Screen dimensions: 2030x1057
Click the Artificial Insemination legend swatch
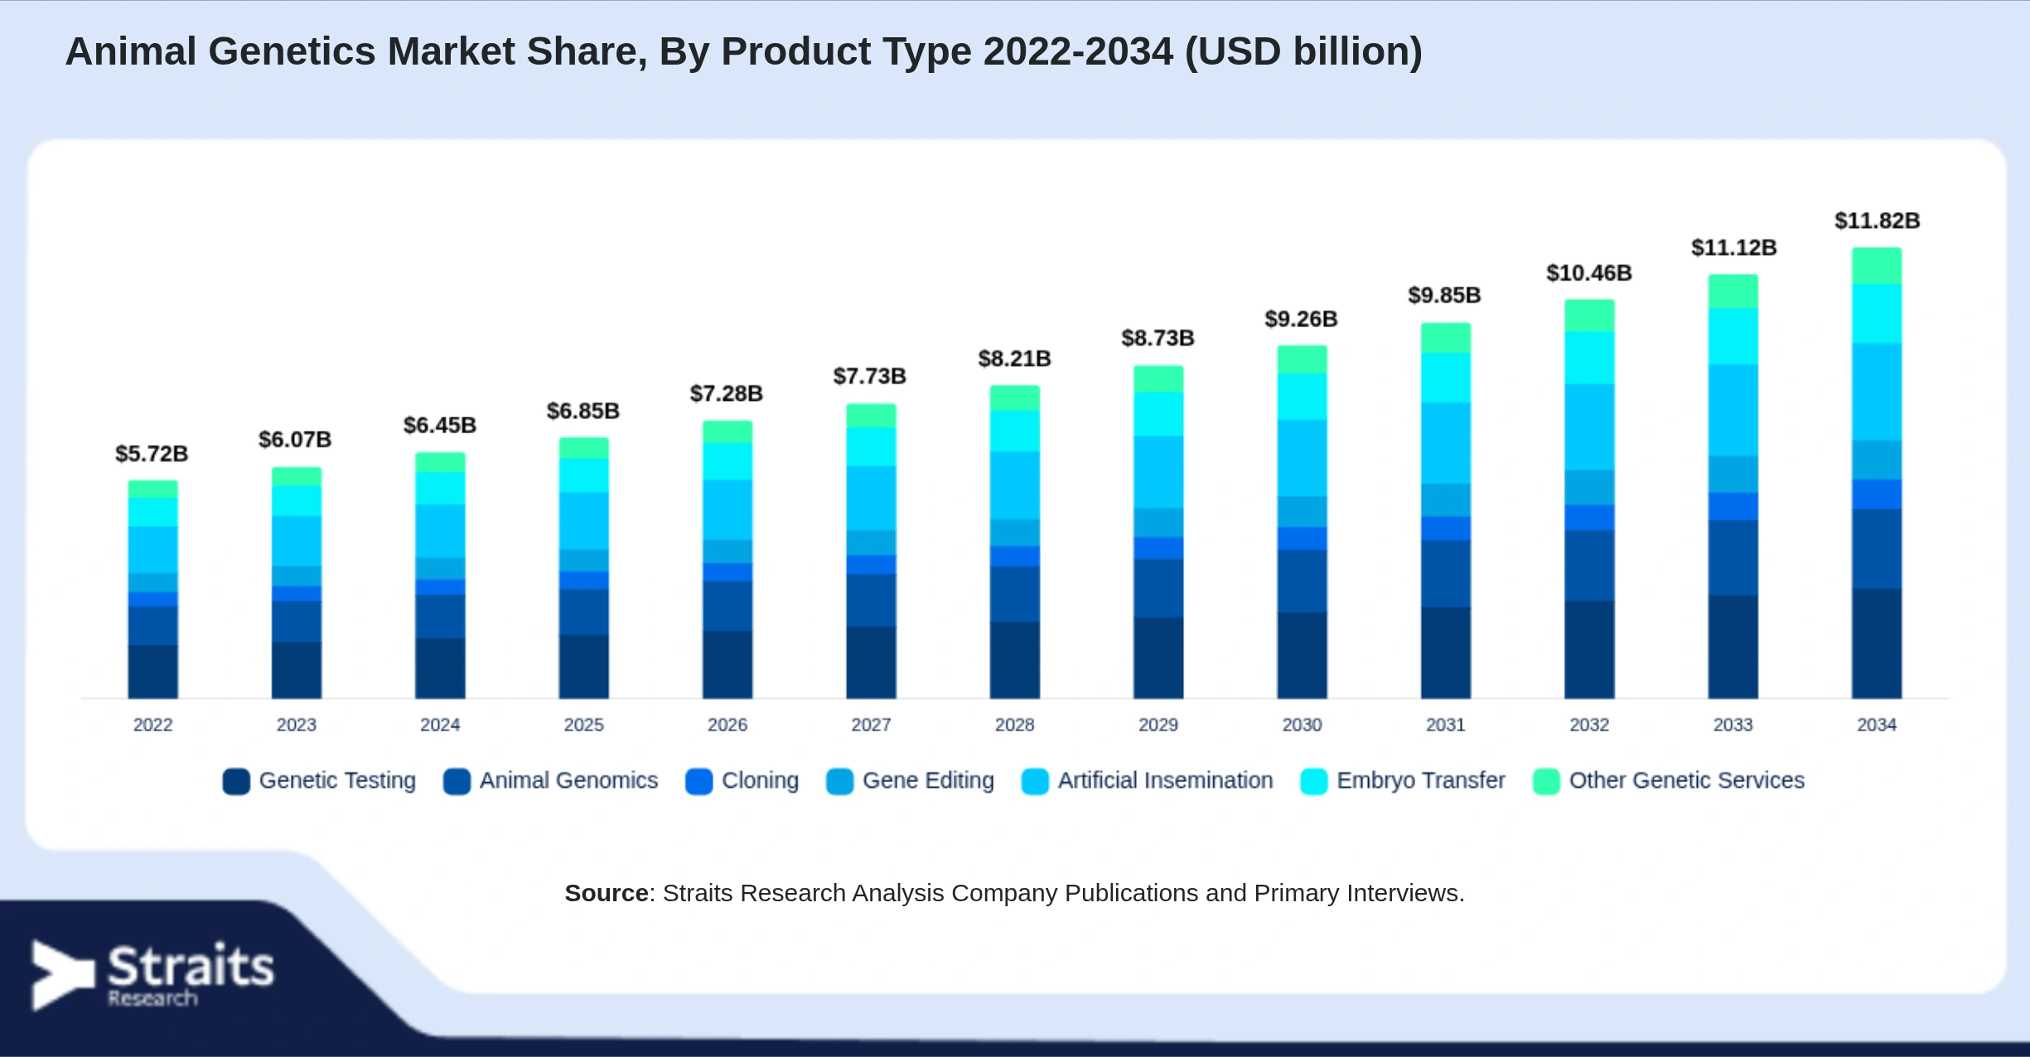tap(1035, 781)
